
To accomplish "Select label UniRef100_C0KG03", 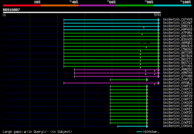I will coord(178,116).
